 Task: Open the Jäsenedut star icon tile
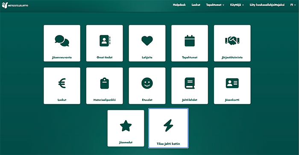[x=126, y=128]
